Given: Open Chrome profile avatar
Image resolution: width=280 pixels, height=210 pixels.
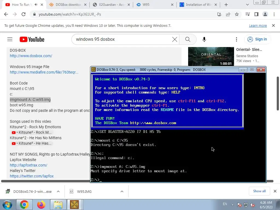Looking at the screenshot, I should point(265,14).
